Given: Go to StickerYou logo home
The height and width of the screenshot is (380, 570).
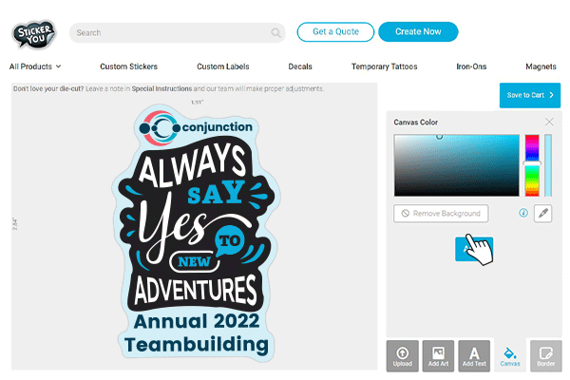Looking at the screenshot, I should (x=34, y=34).
